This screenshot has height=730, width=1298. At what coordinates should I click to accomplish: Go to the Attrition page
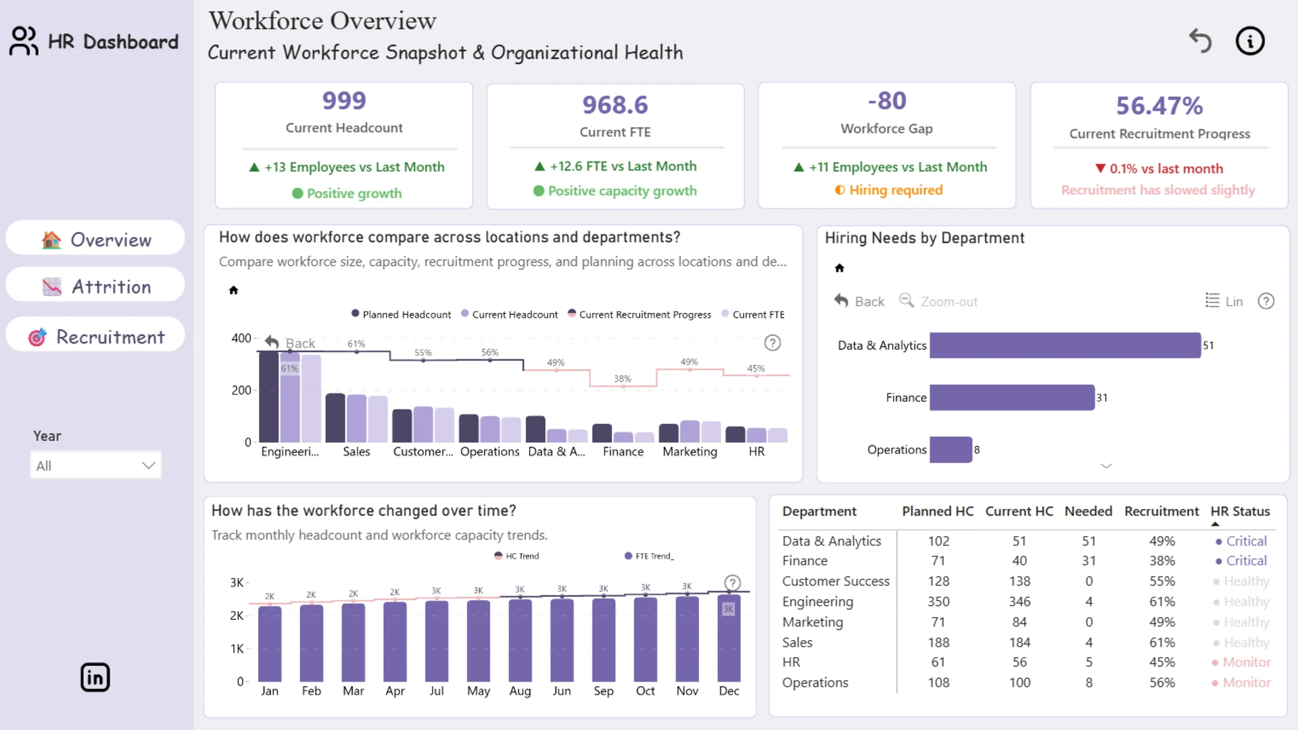point(95,287)
